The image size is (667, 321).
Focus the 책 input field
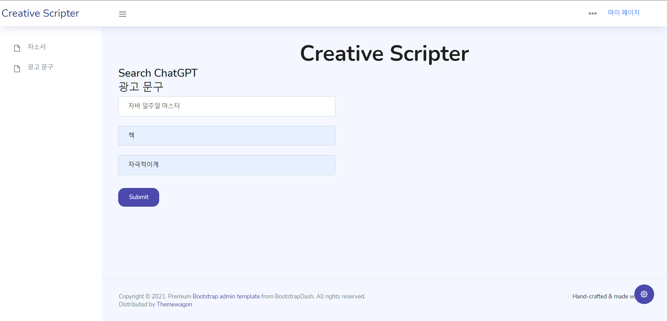click(x=227, y=135)
